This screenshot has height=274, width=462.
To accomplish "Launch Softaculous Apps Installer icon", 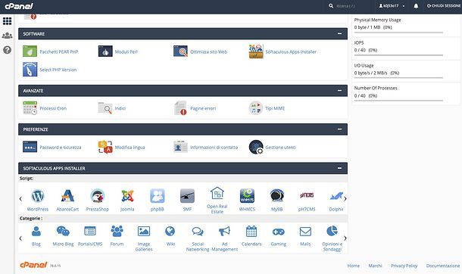I will point(256,51).
